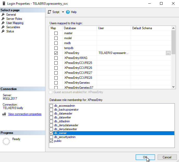179x162 pixels.
Task: Click the blue Help question-mark icon
Action: (x=68, y=12)
